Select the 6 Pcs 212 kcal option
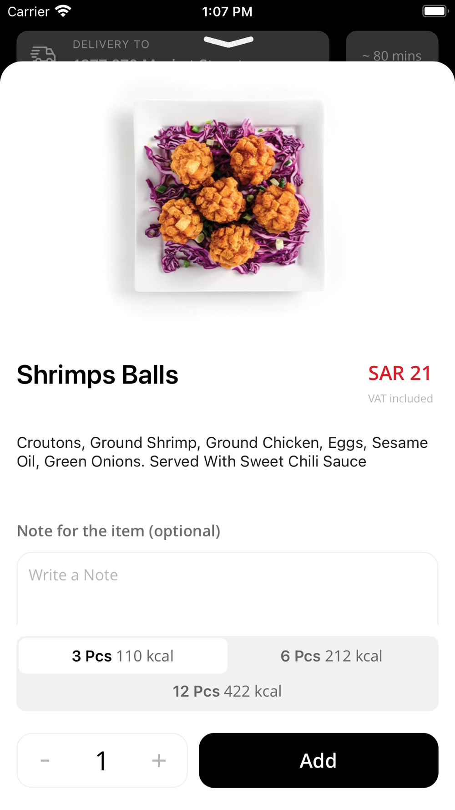 [x=332, y=656]
